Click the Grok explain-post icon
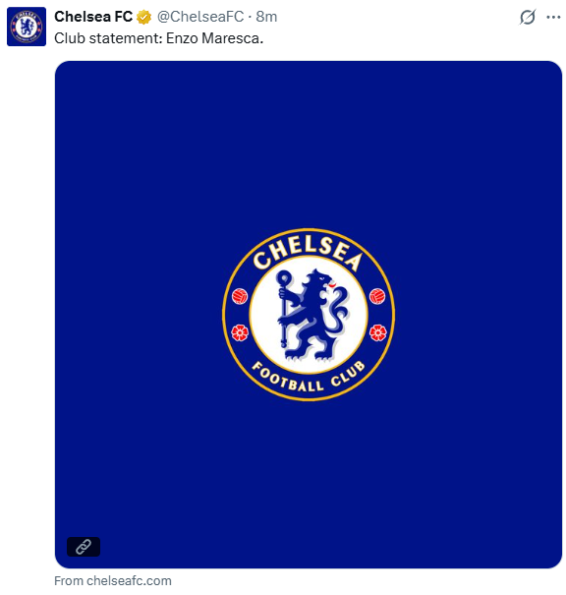This screenshot has width=566, height=595. coord(528,17)
